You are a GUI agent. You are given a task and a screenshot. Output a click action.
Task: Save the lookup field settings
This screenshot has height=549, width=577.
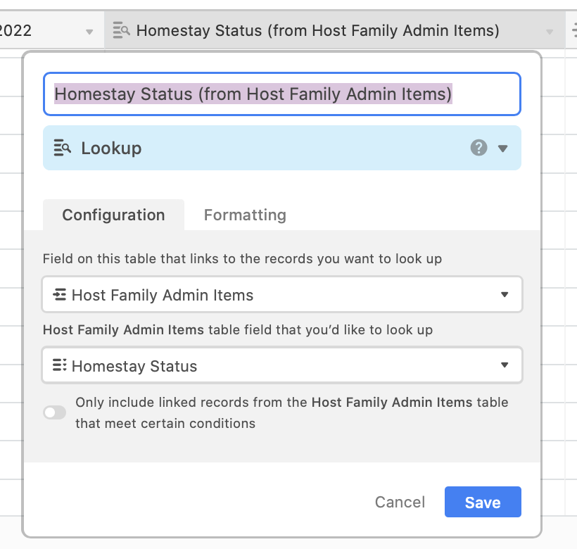483,502
